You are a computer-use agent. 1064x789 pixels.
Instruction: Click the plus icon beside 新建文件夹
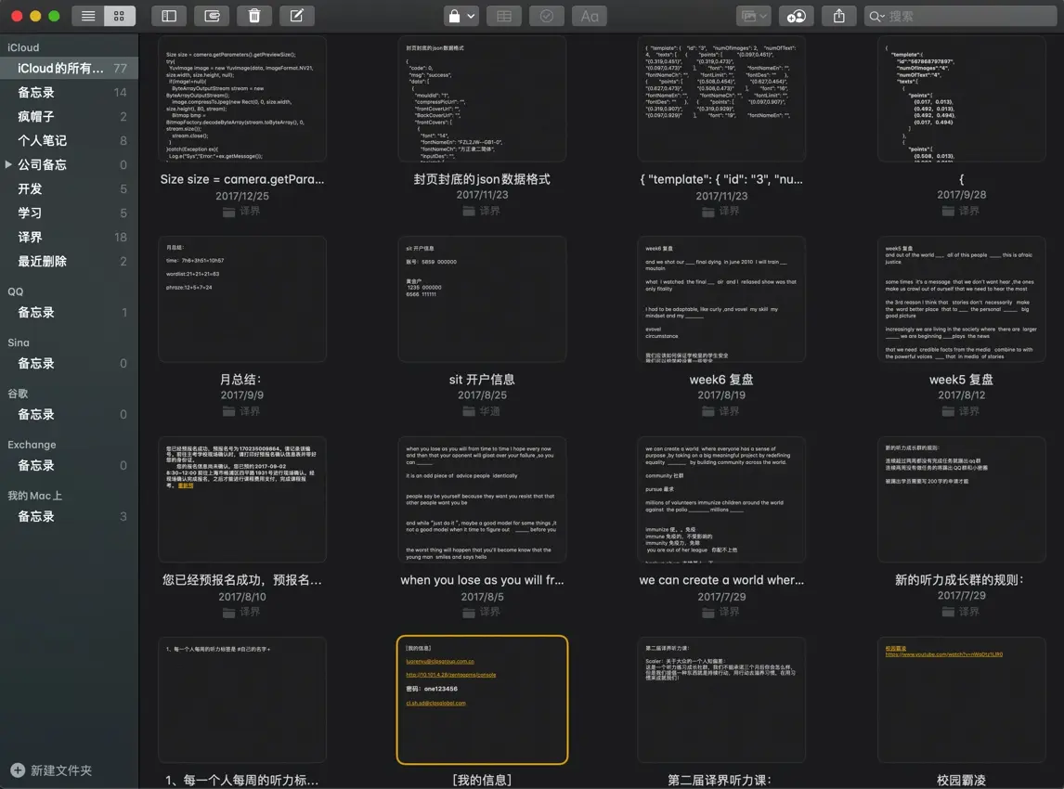(x=18, y=770)
